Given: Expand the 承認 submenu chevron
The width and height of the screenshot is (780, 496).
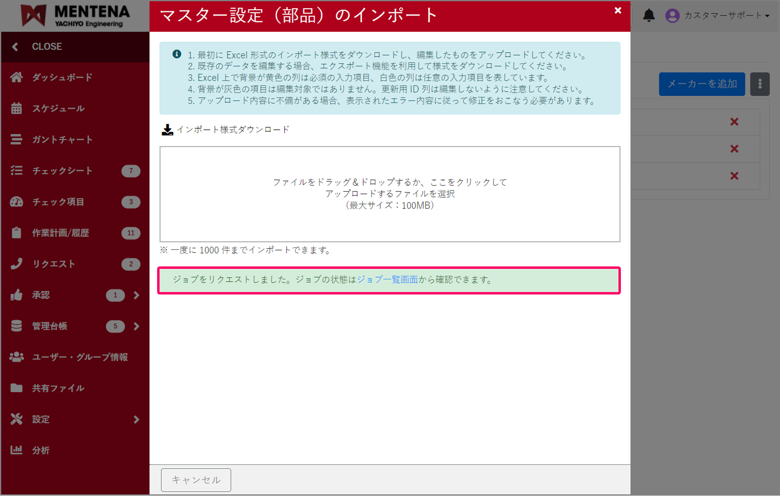Looking at the screenshot, I should click(x=137, y=295).
